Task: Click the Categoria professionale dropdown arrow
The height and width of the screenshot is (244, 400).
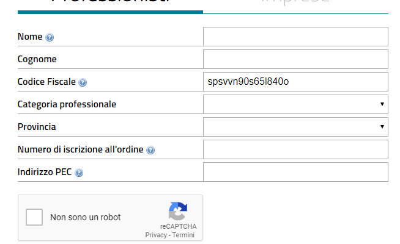Action: (x=382, y=104)
